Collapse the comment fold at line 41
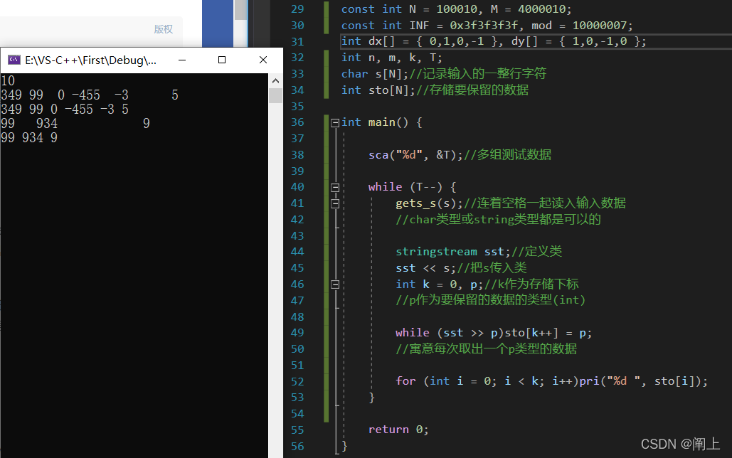Screen dimensions: 732x458 point(335,203)
